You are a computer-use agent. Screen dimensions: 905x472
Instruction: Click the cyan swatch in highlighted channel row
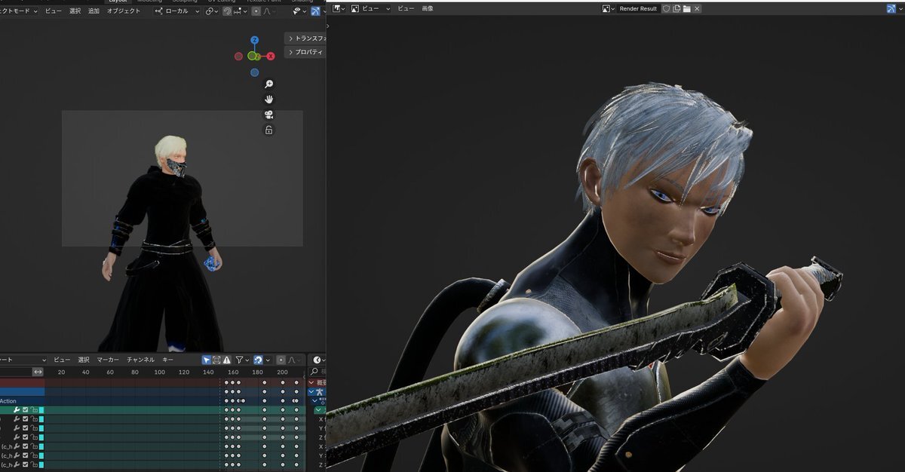41,410
